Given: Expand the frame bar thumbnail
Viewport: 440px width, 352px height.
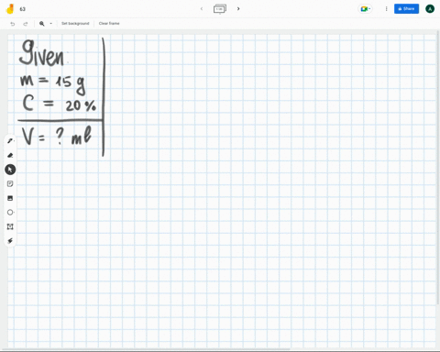Looking at the screenshot, I should (220, 9).
